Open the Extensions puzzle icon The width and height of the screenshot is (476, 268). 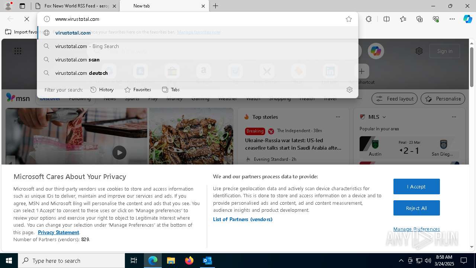369,19
